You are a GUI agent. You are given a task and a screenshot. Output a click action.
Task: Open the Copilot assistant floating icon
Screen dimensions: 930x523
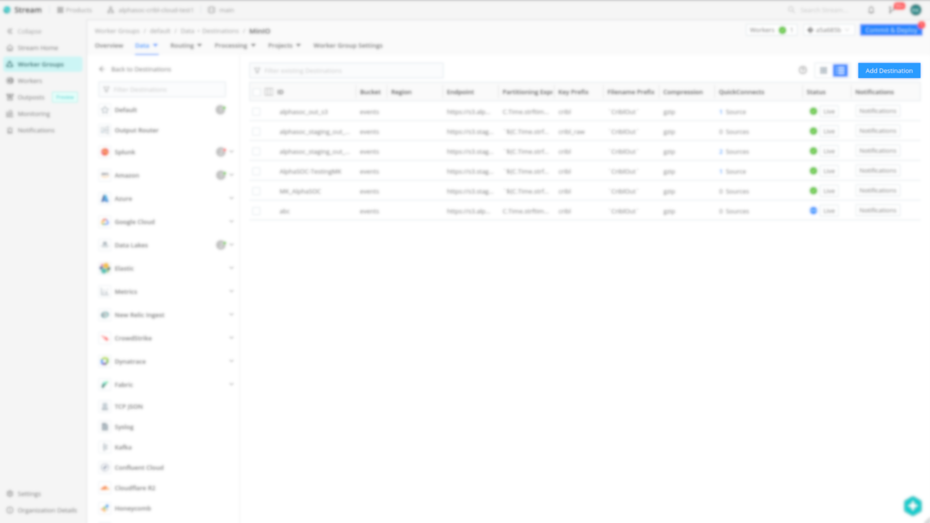point(913,506)
